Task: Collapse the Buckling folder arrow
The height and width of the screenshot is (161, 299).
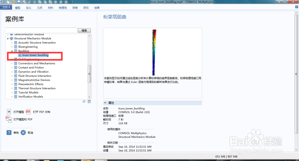Action: point(12,51)
